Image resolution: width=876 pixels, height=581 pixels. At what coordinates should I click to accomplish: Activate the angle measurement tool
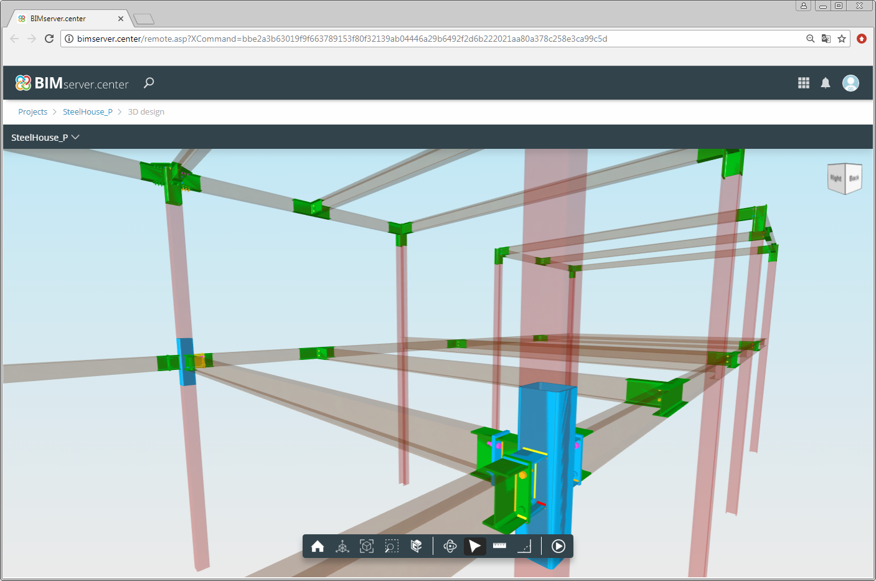coord(524,546)
